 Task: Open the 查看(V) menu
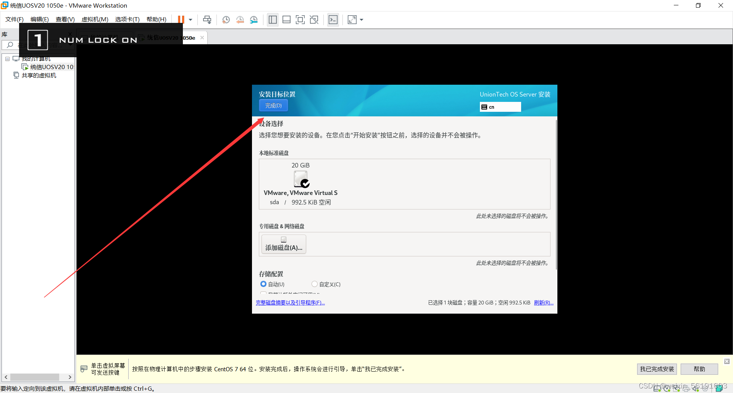point(65,19)
